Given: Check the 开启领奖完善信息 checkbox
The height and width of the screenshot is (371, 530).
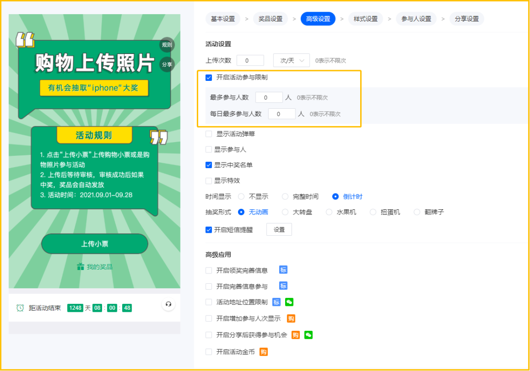Looking at the screenshot, I should click(x=209, y=271).
